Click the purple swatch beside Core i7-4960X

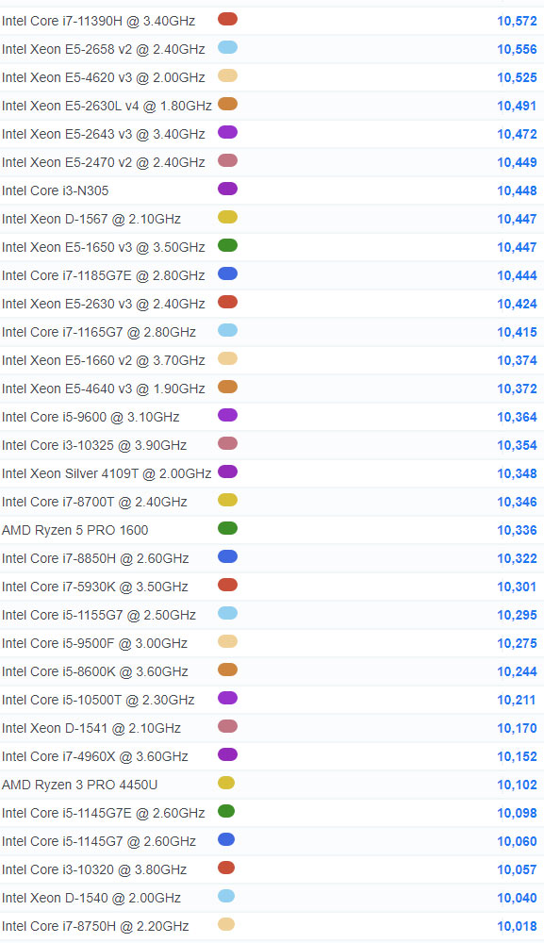[x=227, y=754]
